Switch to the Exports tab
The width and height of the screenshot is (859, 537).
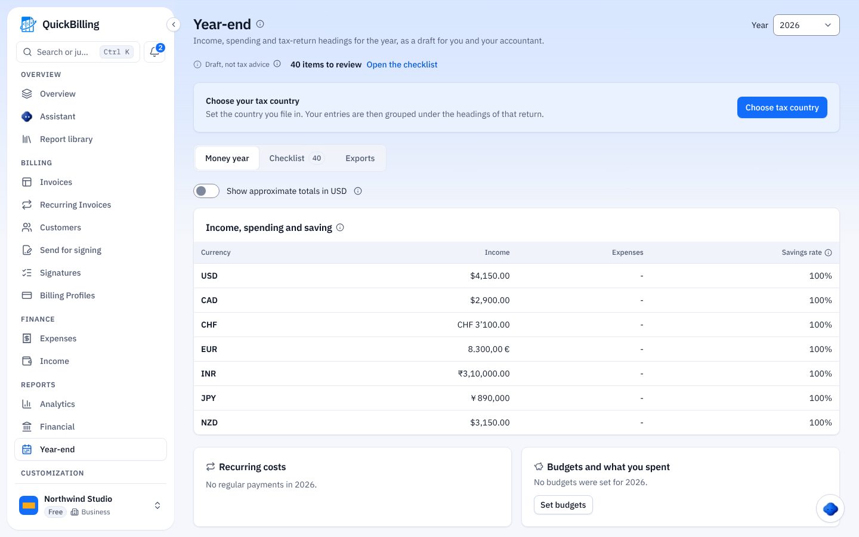tap(360, 158)
